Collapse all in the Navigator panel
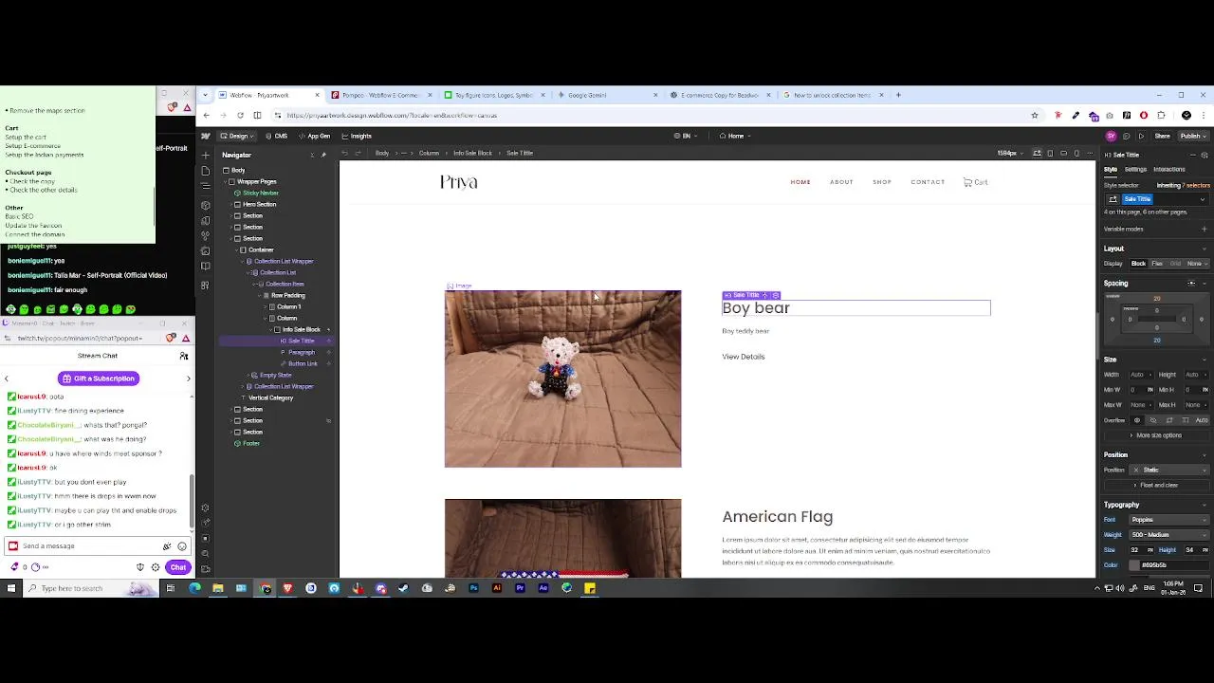The width and height of the screenshot is (1214, 683). 311,155
